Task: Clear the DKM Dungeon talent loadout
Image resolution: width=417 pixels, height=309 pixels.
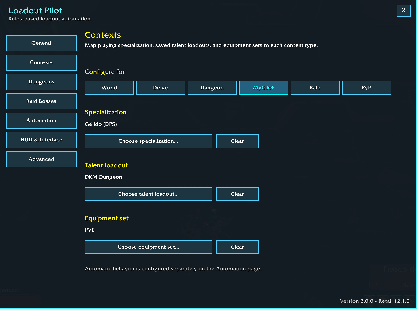Action: [x=238, y=194]
